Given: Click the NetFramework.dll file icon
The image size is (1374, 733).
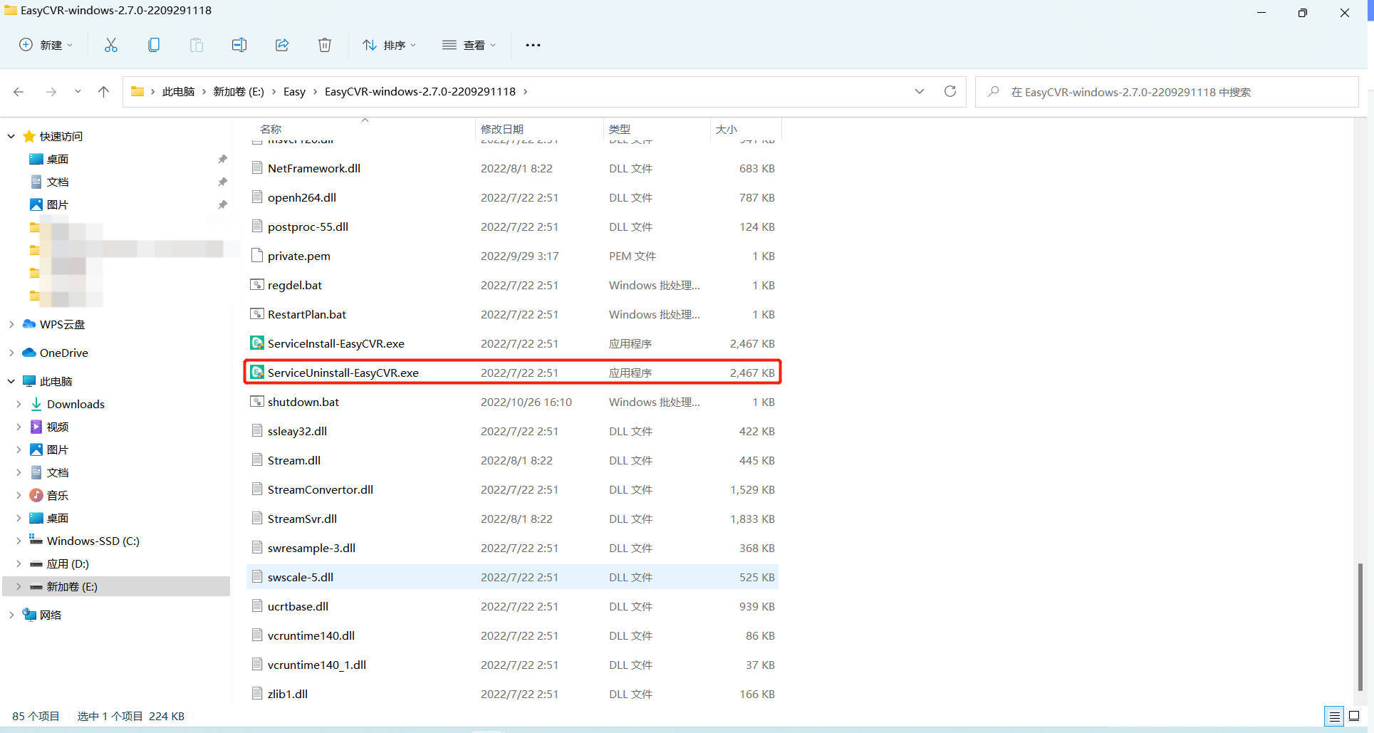Looking at the screenshot, I should click(257, 168).
